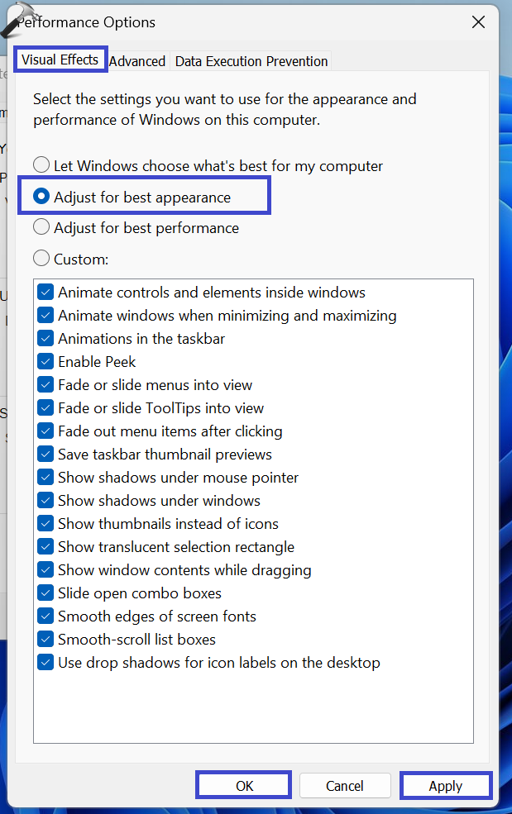Choose Adjust for best appearance option
Image resolution: width=512 pixels, height=814 pixels.
click(x=41, y=198)
